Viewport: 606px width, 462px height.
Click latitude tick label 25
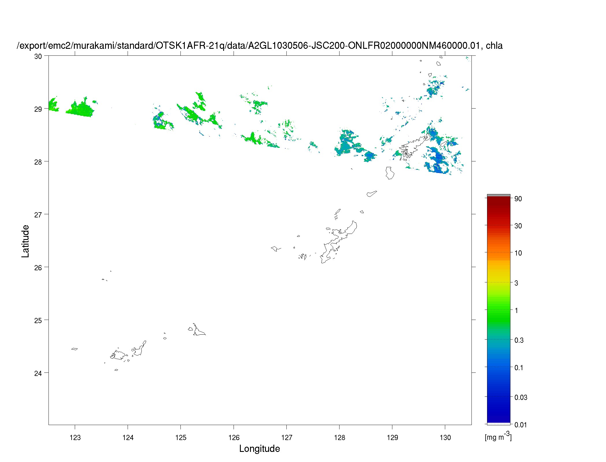[38, 321]
